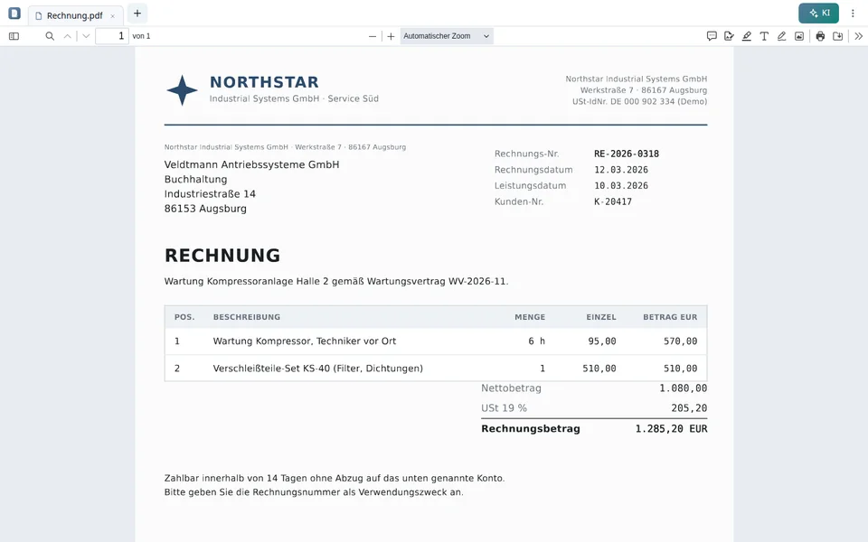Image resolution: width=868 pixels, height=542 pixels.
Task: Click USt-IdNr. DE 000 902 334 text
Action: (639, 101)
